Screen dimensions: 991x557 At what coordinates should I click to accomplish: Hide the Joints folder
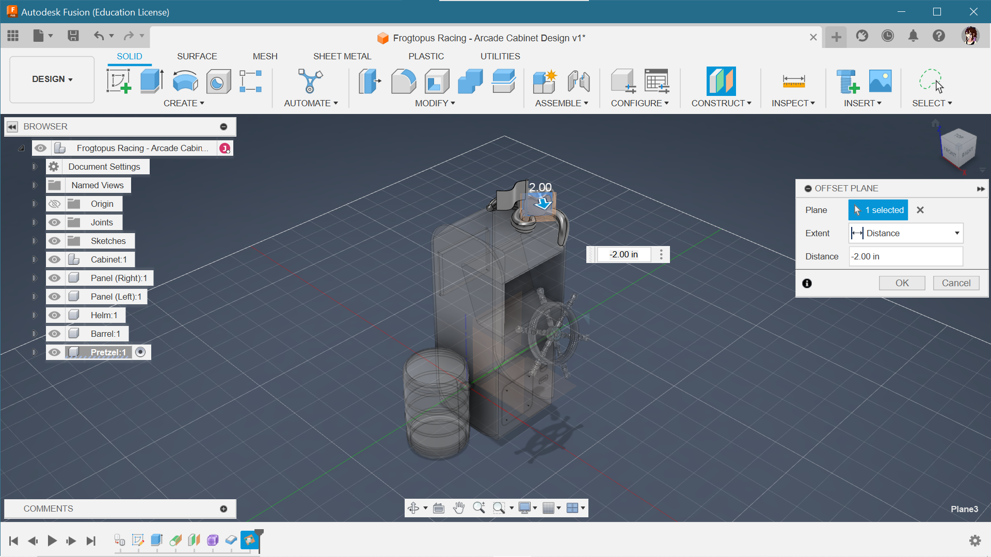(x=54, y=222)
